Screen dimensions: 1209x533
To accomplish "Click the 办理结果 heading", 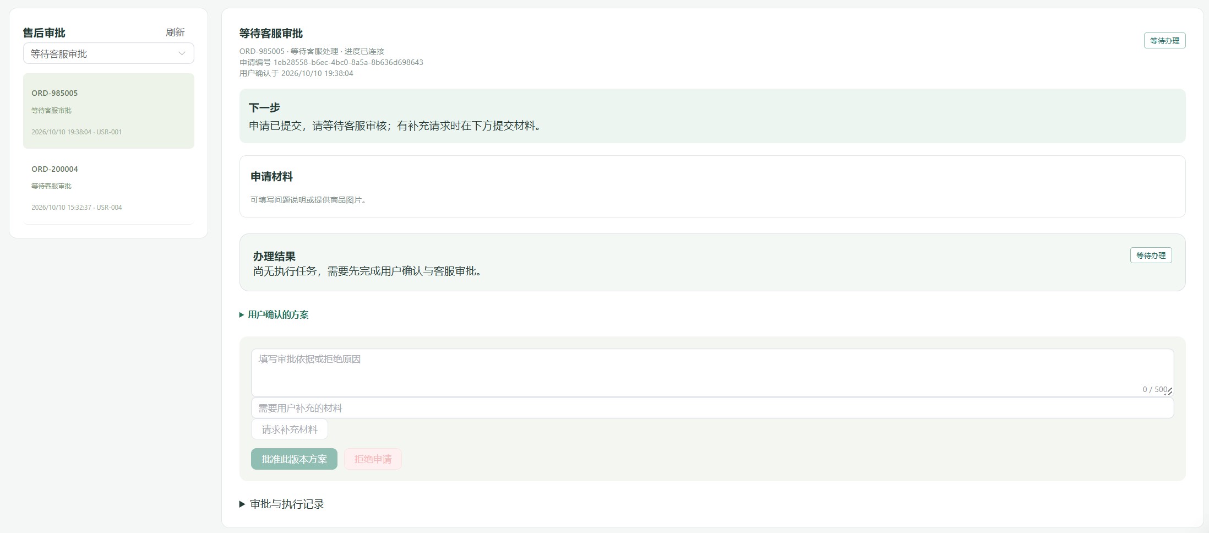I will [274, 256].
